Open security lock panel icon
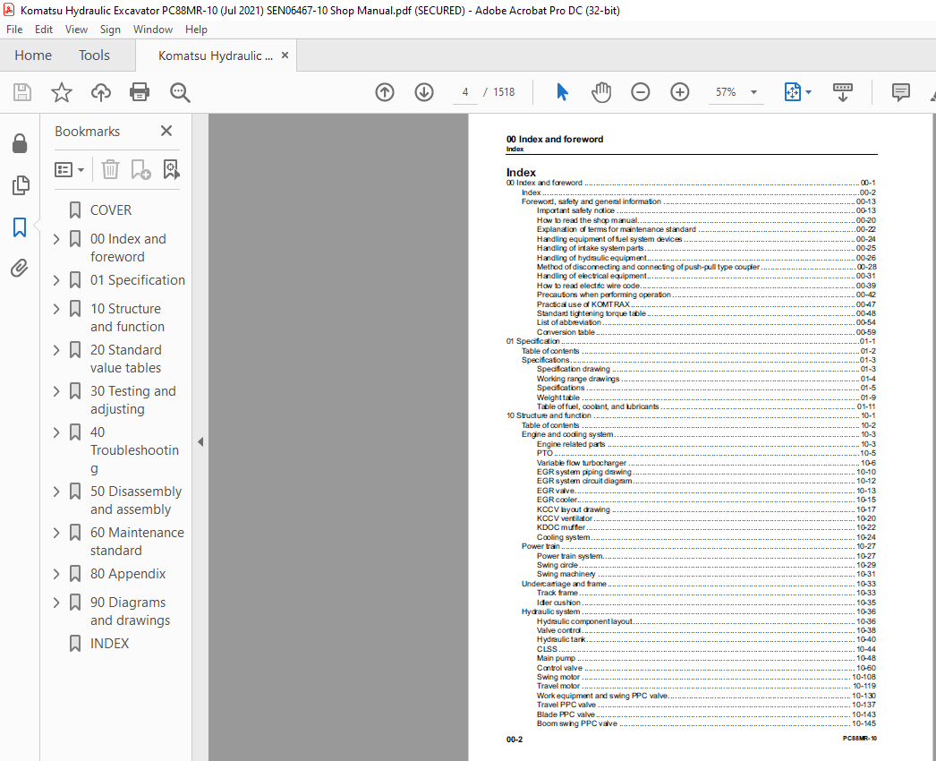Image resolution: width=936 pixels, height=761 pixels. coord(20,143)
